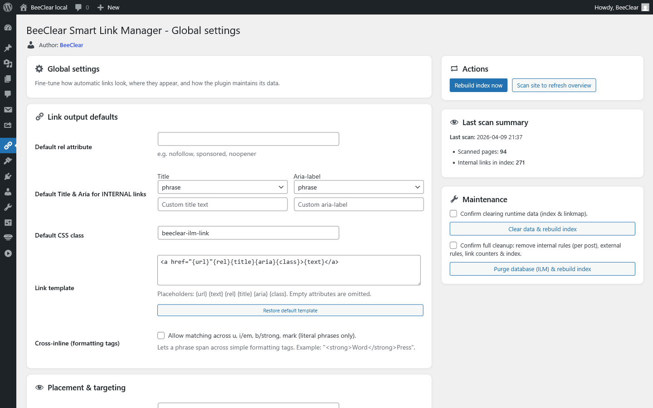Screen dimensions: 653x408
Task: Open Appearance via the paintbrush icon
Action: click(x=8, y=161)
